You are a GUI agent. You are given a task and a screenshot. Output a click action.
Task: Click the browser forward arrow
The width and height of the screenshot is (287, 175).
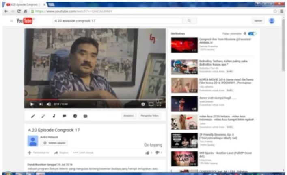(x=13, y=11)
